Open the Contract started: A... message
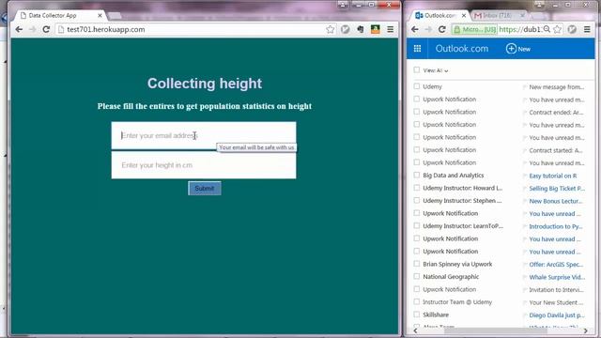 click(556, 150)
